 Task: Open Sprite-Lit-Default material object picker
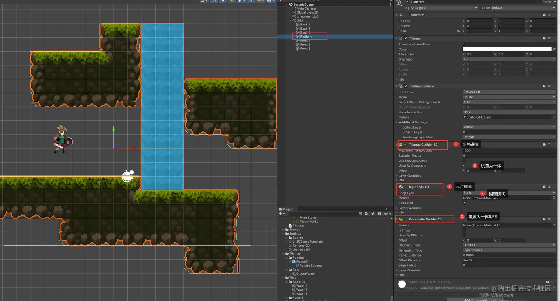click(x=554, y=117)
